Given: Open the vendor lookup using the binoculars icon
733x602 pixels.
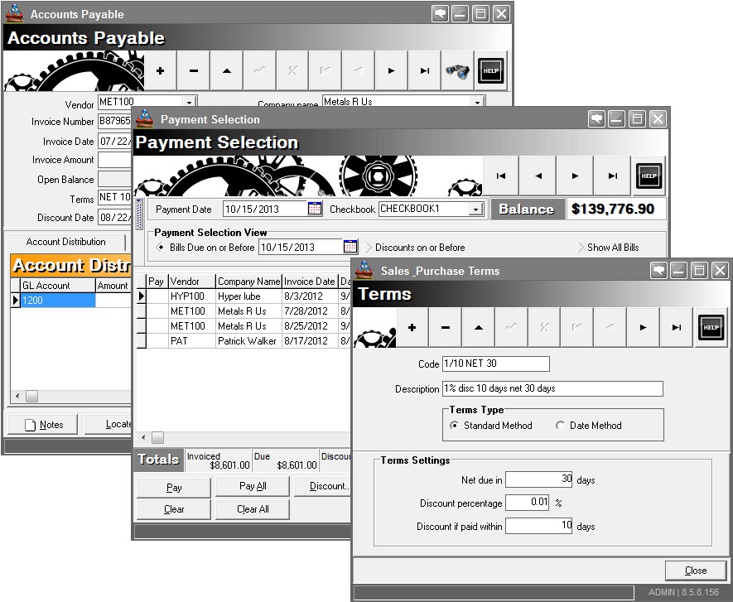Looking at the screenshot, I should click(456, 70).
